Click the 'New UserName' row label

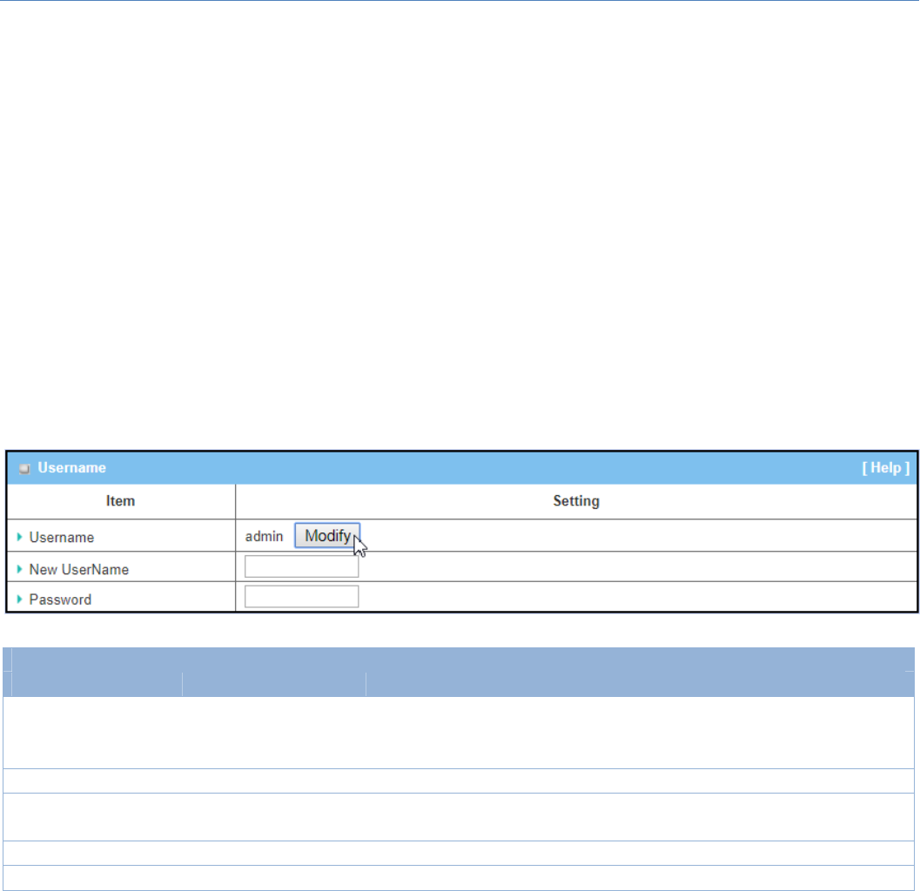(78, 570)
